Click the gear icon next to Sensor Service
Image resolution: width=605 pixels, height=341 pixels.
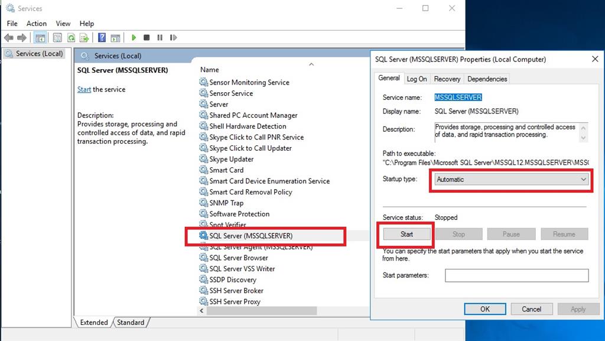203,93
